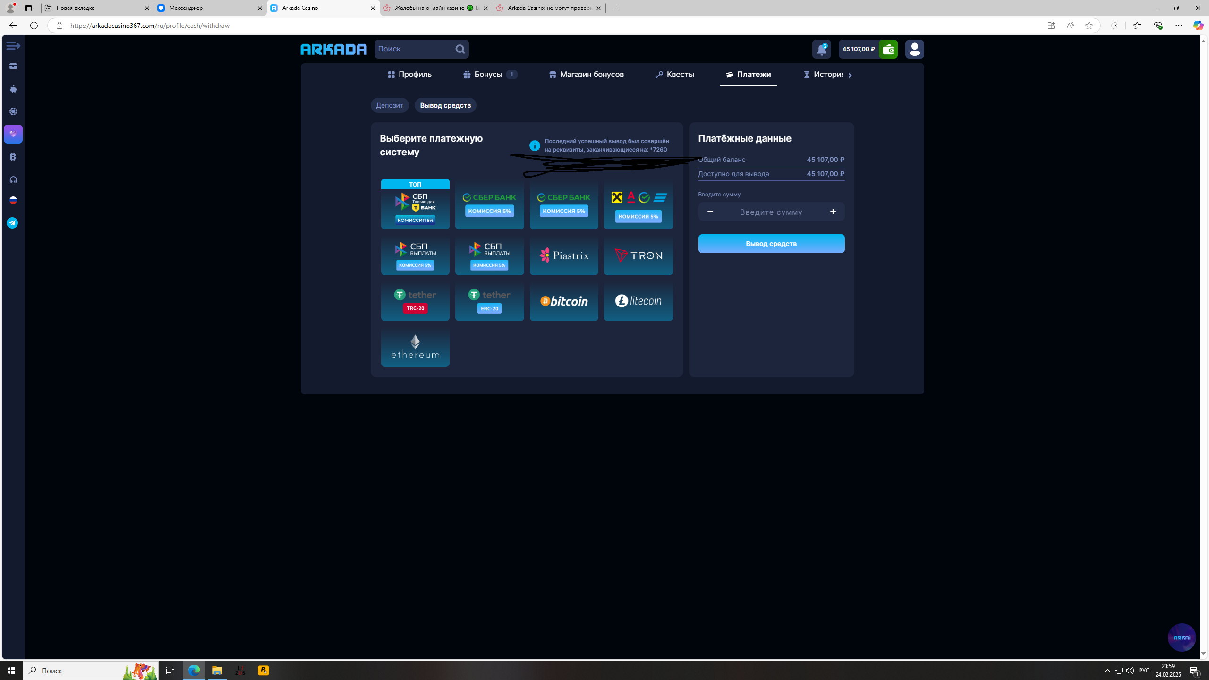Viewport: 1209px width, 680px height.
Task: Select the Вывод средств sub-tab
Action: [445, 105]
